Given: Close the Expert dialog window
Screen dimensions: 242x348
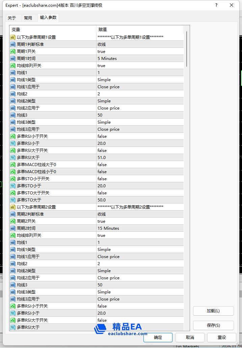Looking at the screenshot, I should (x=232, y=5).
